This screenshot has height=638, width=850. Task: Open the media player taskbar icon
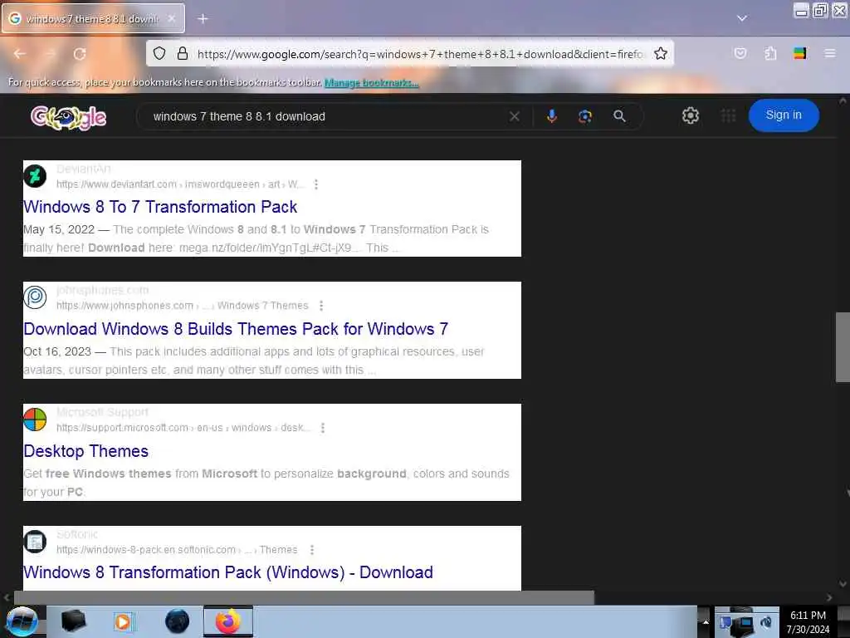click(x=124, y=621)
